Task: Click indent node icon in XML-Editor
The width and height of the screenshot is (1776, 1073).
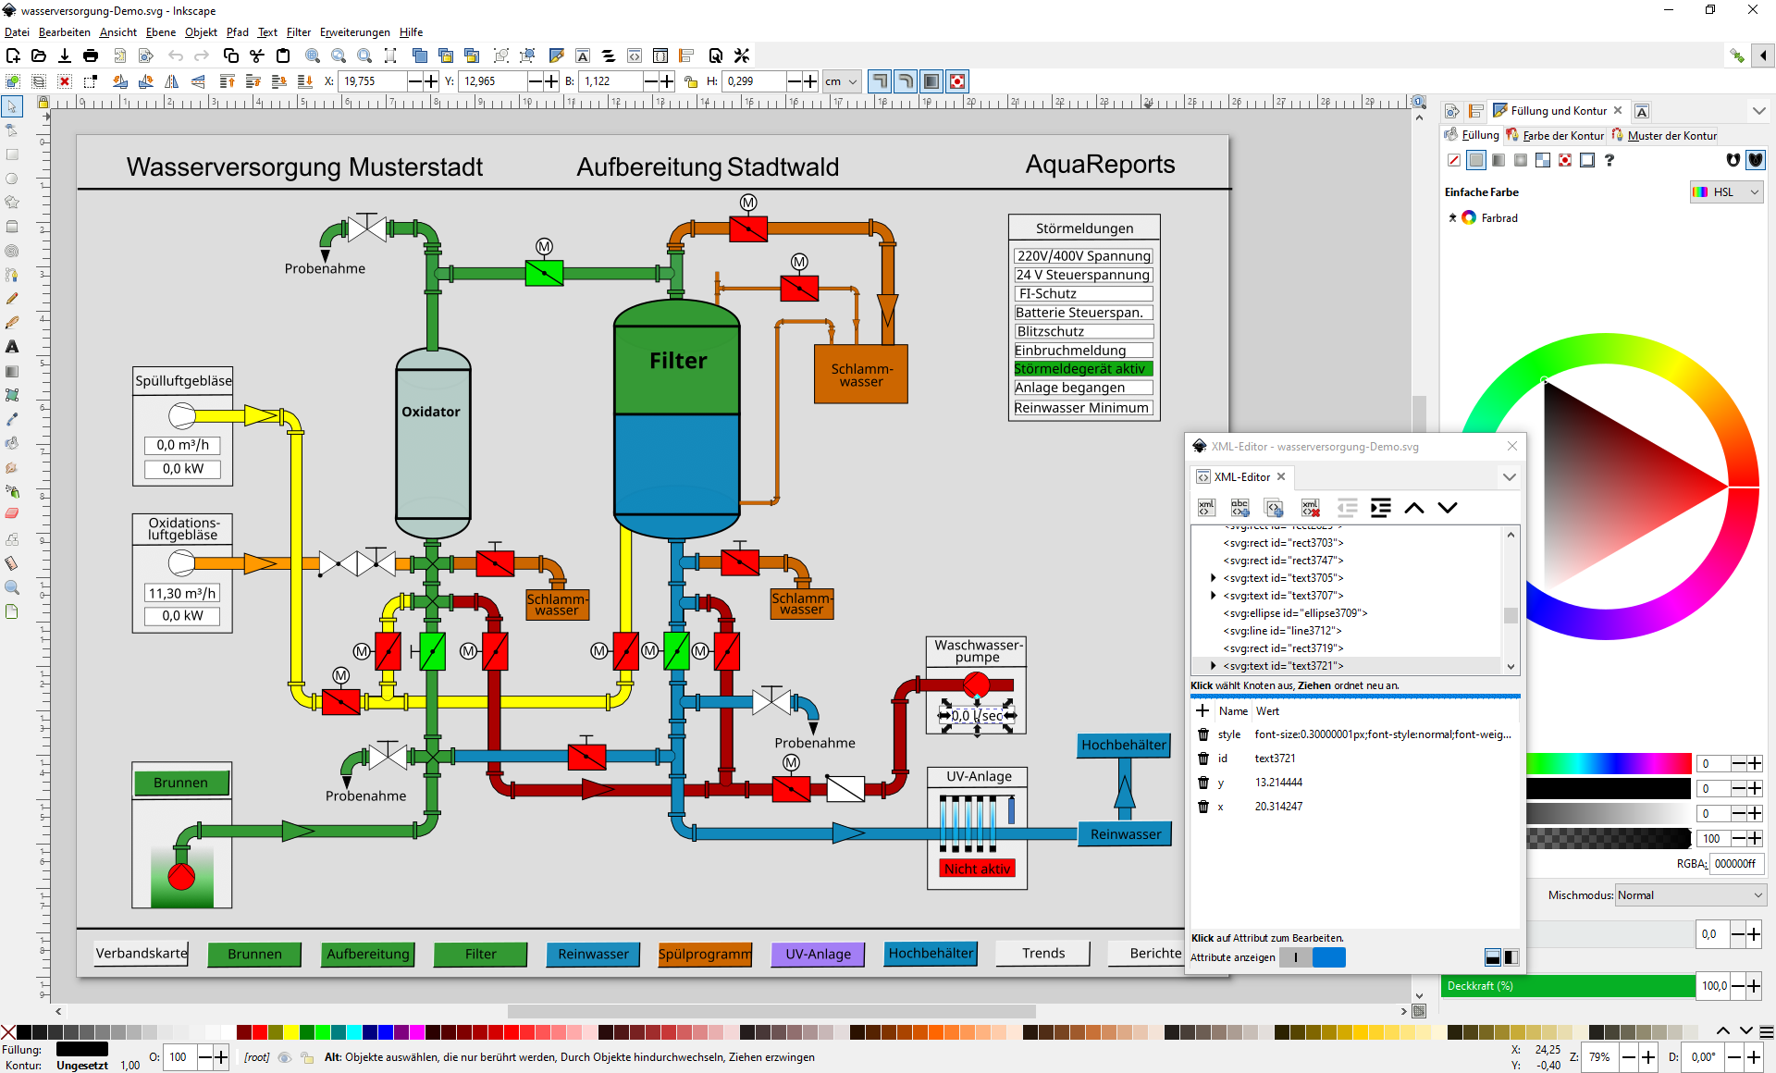Action: (1381, 508)
